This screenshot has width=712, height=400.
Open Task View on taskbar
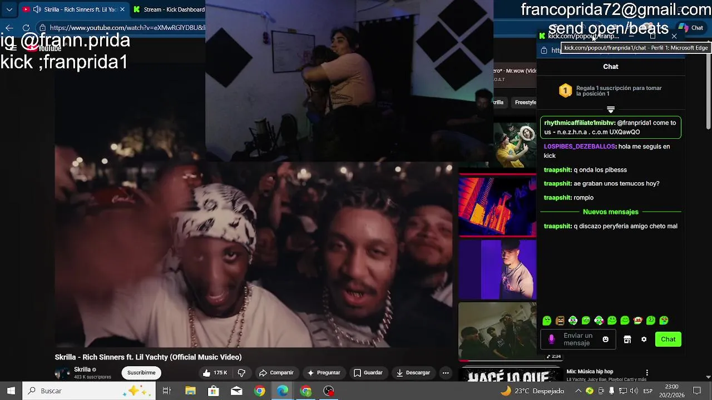(166, 391)
